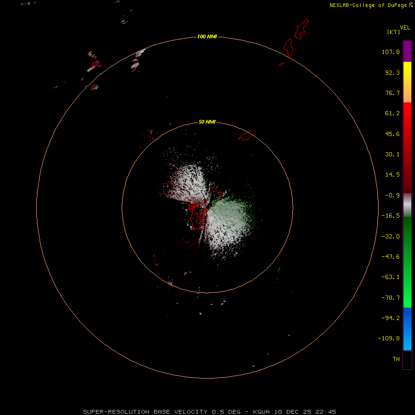The image size is (415, 415).
Task: Click the -0.9 velocity scale value
Action: pyautogui.click(x=392, y=196)
